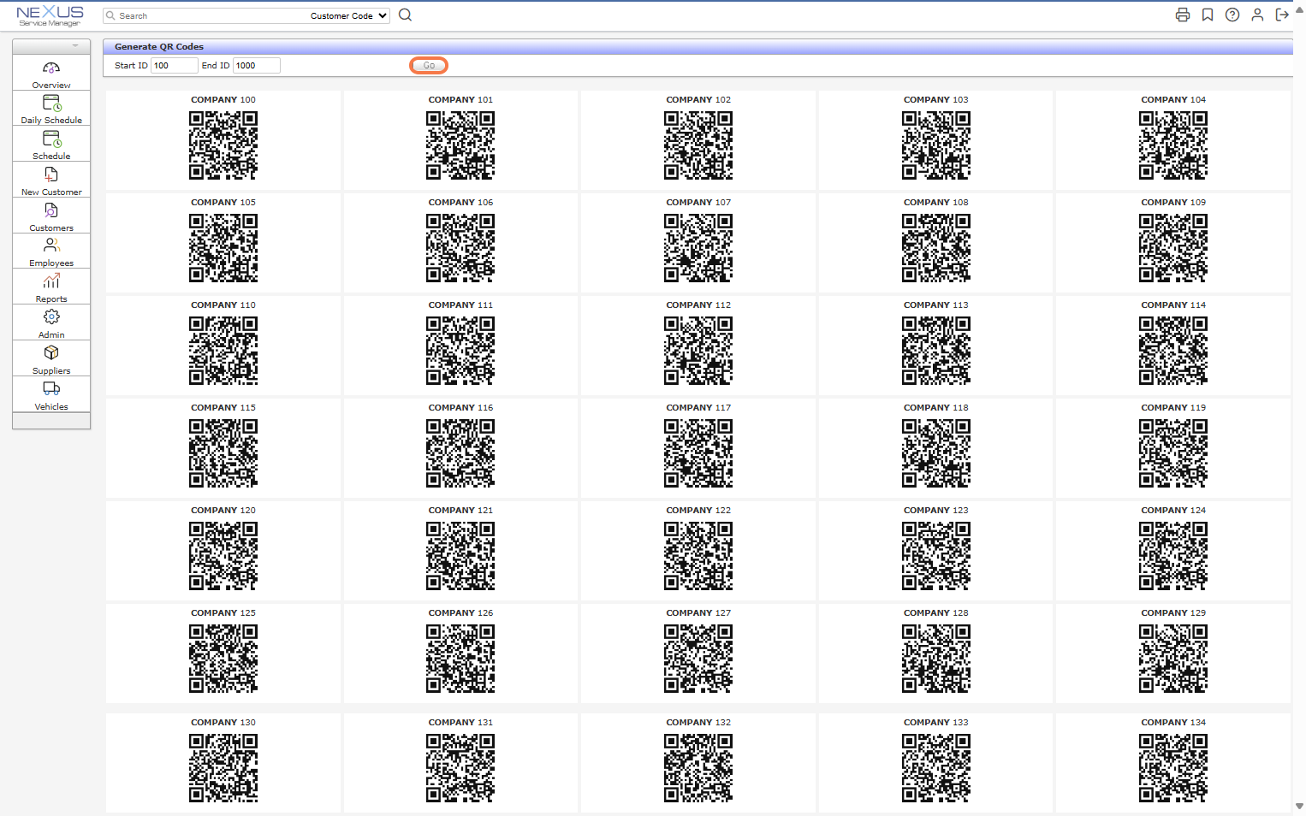Open the user profile icon
This screenshot has width=1306, height=816.
coord(1257,15)
